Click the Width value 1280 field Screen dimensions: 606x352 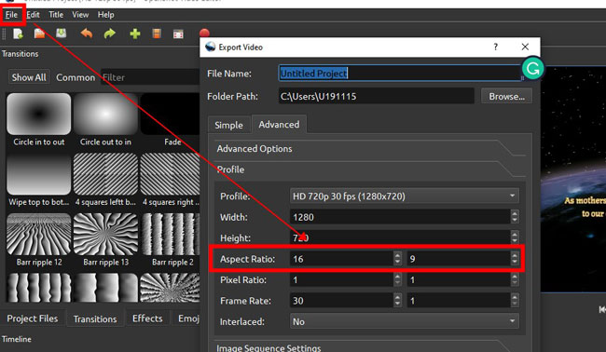[400, 217]
